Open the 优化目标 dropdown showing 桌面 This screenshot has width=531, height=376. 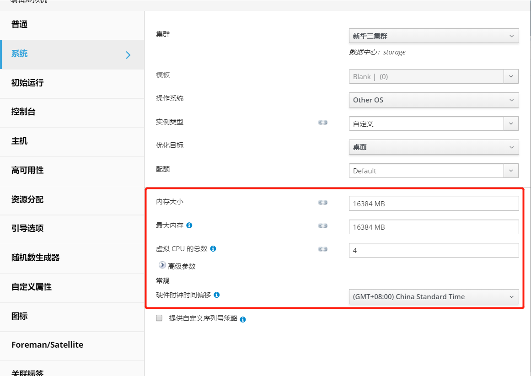click(434, 147)
